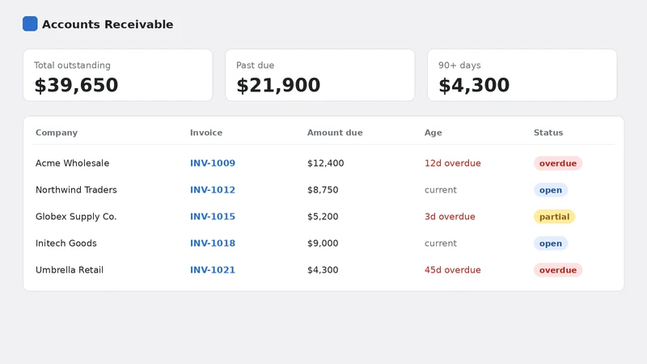Click the blue Accounts Receivable logo square
Screen dimensions: 647x364
30,24
